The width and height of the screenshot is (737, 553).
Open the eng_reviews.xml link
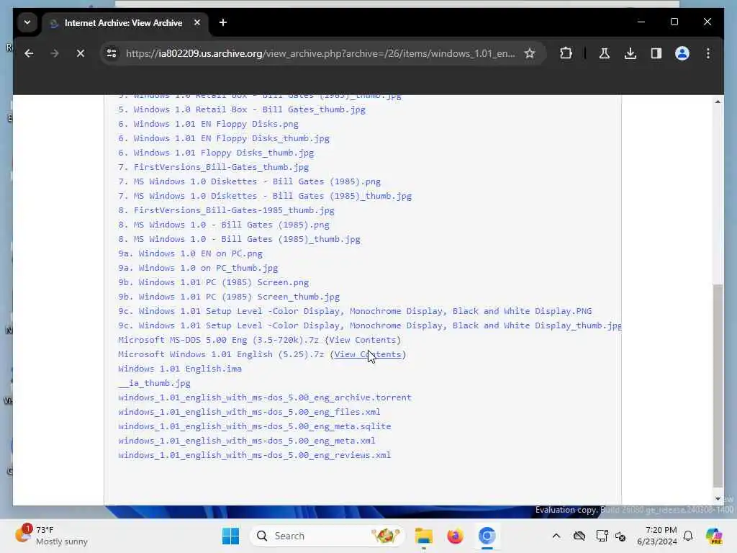254,455
